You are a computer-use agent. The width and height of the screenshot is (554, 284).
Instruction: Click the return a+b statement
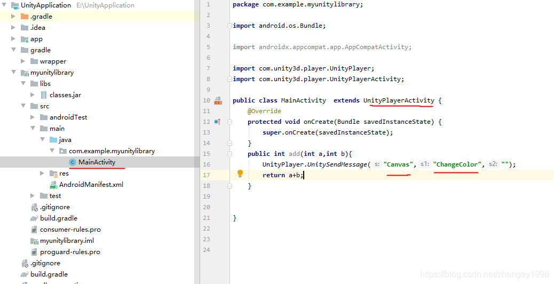coord(283,175)
